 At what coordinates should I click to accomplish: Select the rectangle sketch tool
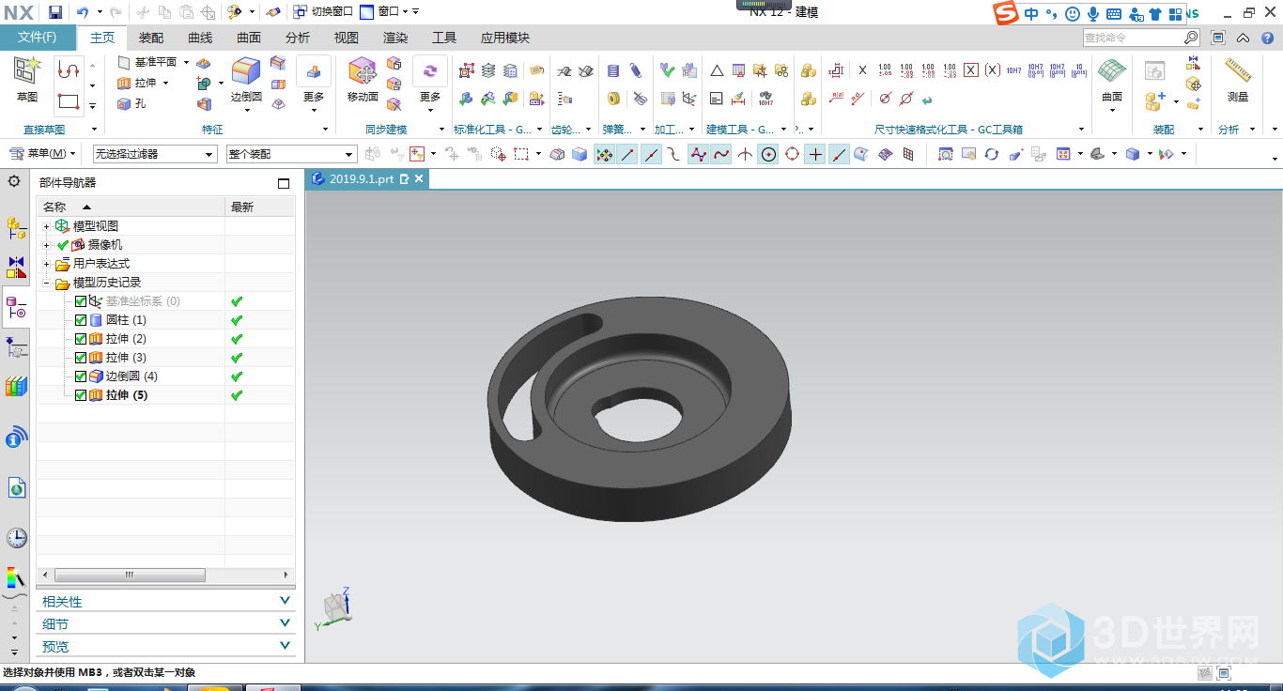click(x=69, y=100)
